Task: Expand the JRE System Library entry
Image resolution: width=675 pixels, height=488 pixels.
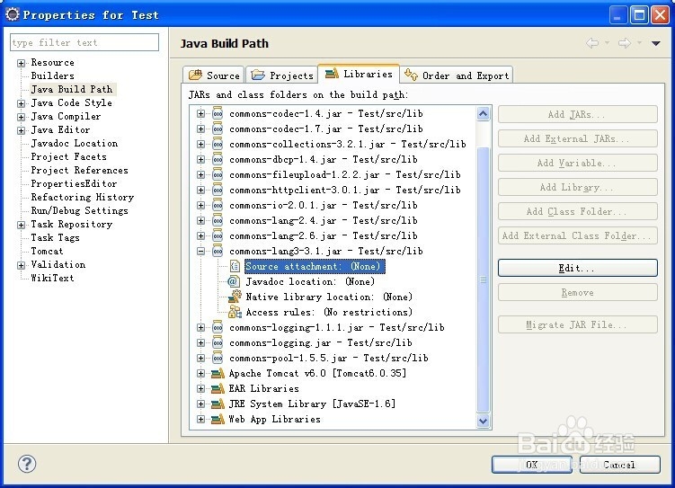Action: coord(200,404)
